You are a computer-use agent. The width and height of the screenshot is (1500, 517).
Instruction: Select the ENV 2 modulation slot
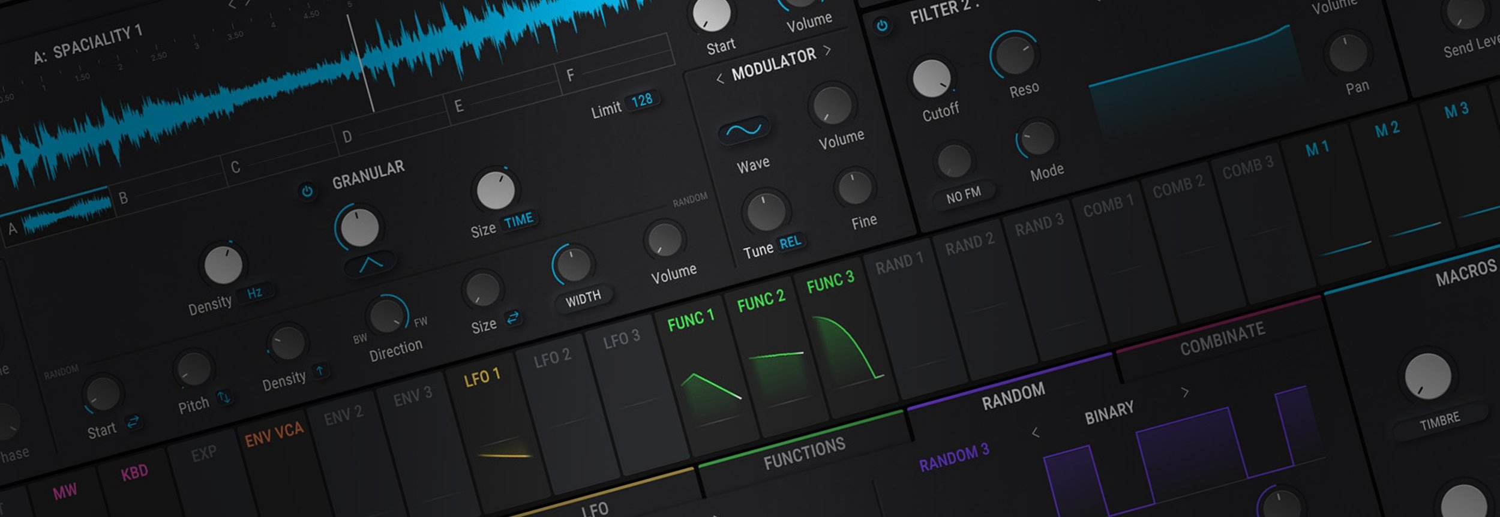pos(343,416)
